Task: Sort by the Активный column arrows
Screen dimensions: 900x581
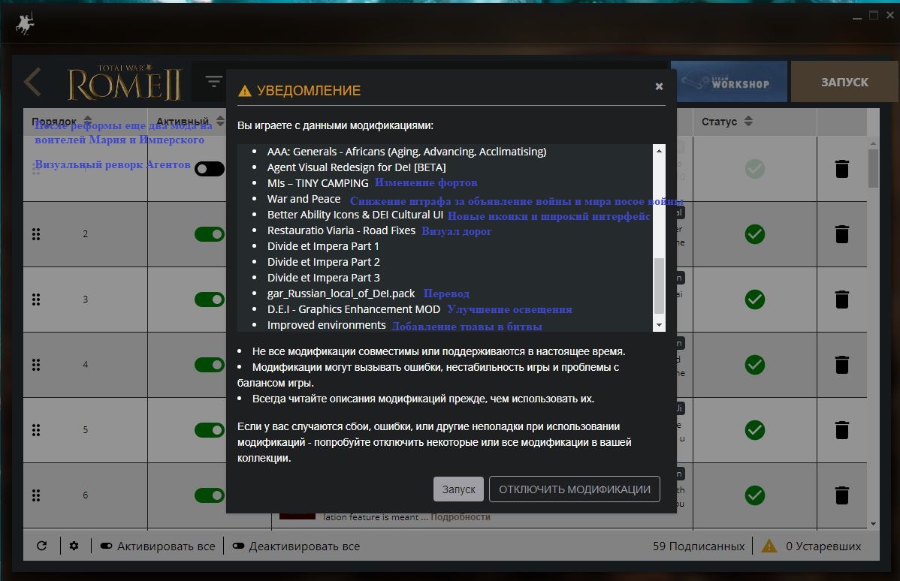Action: click(220, 122)
